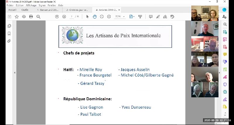Switch to the 2- Ordre du jour tab
Image resolution: width=234 pixels, height=125 pixels.
click(77, 10)
